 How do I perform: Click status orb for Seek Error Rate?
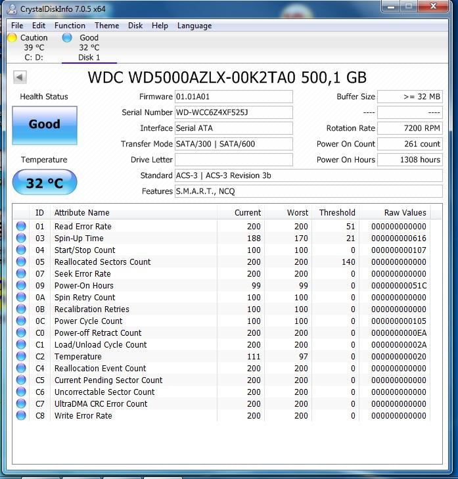tap(21, 273)
